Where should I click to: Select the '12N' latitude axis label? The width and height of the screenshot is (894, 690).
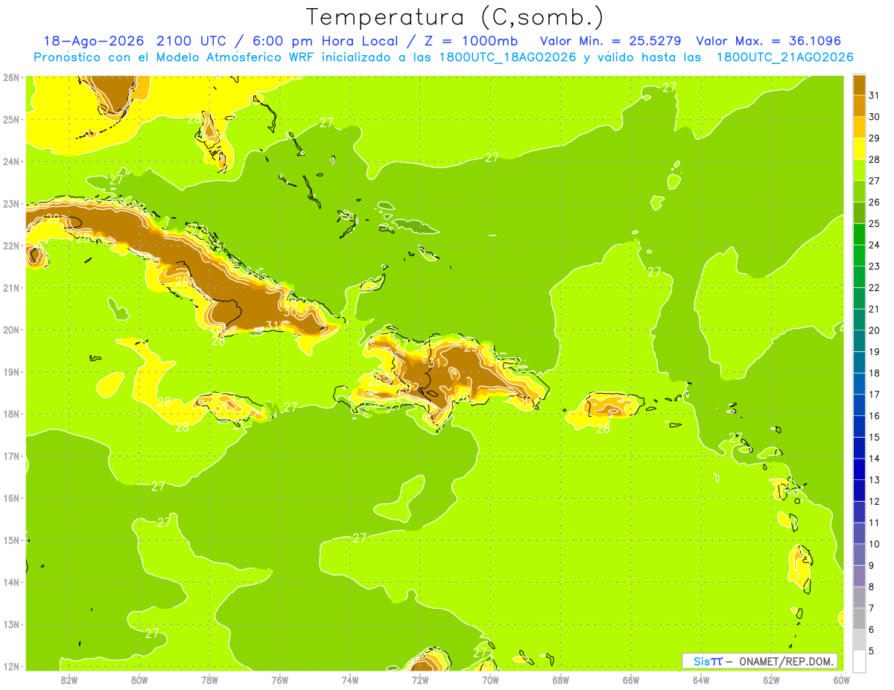coord(11,666)
